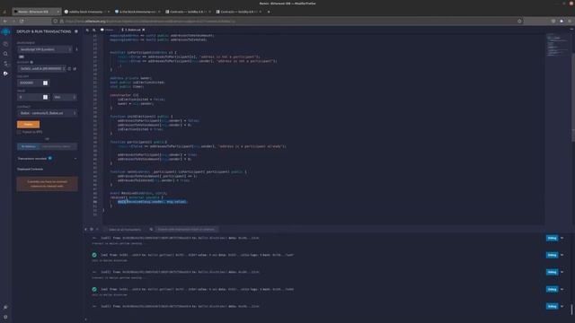Click the plus icon next to Account label

click(x=31, y=62)
